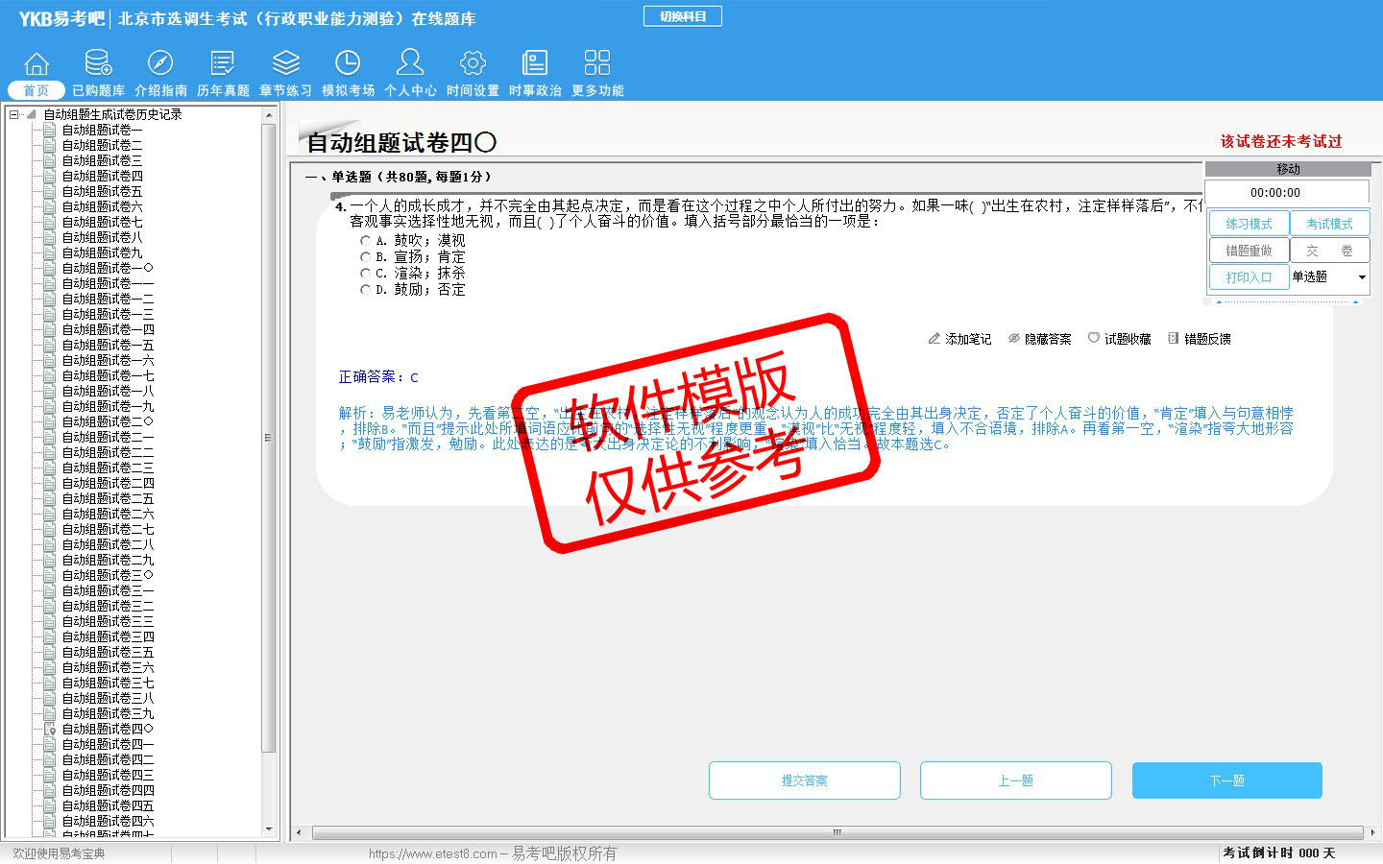The image size is (1383, 864).
Task: Click horizontal scrollbar left arrow
Action: pyautogui.click(x=299, y=832)
